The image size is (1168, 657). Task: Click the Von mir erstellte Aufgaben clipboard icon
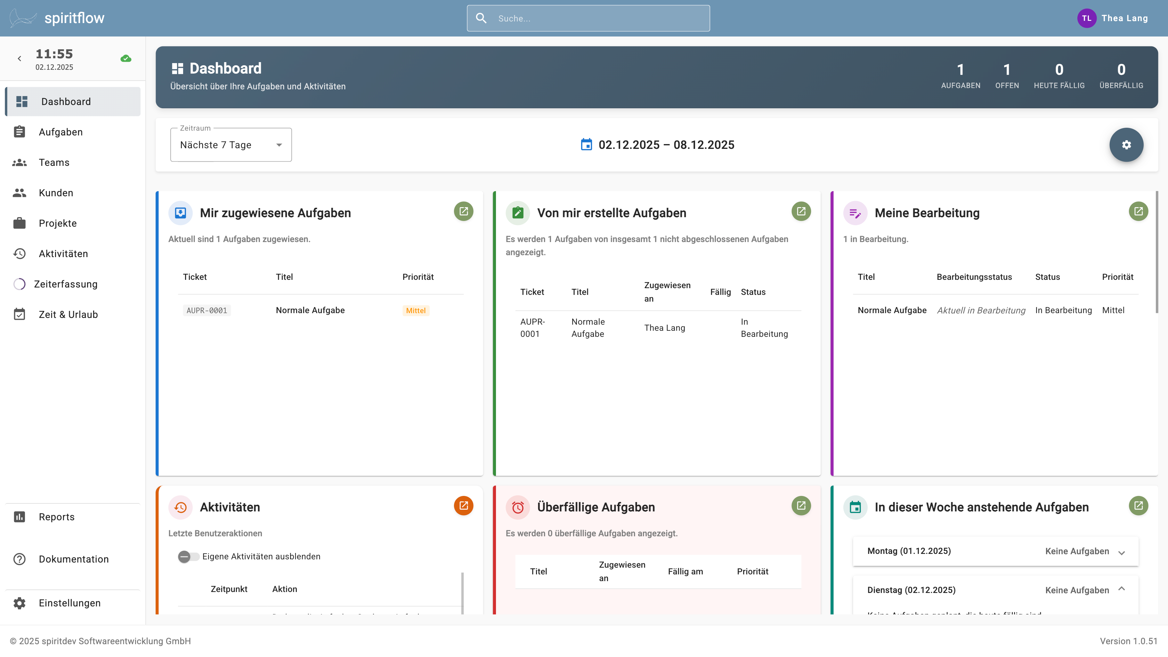[x=518, y=213]
